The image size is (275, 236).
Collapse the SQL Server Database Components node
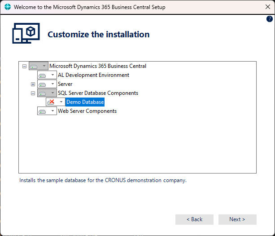tap(33, 94)
